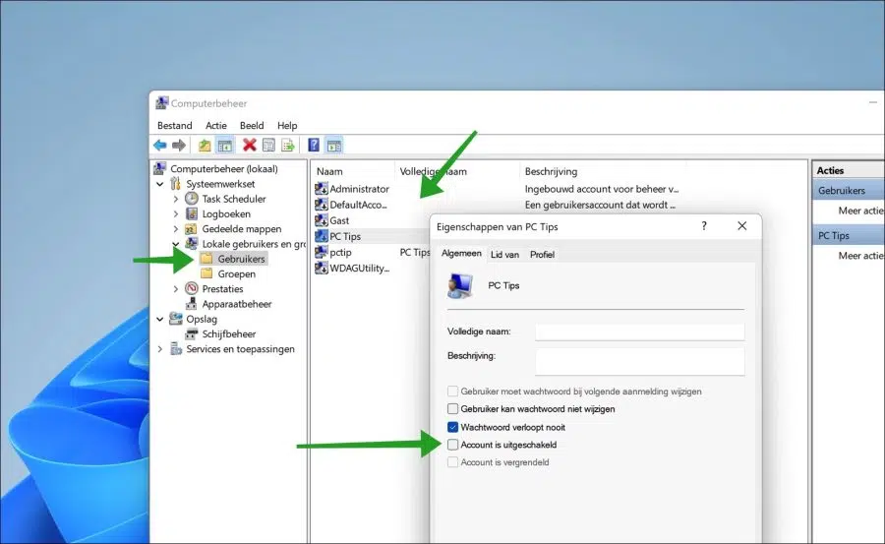Image resolution: width=885 pixels, height=544 pixels.
Task: Click the Systeemwerkset tools icon
Action: pos(176,184)
